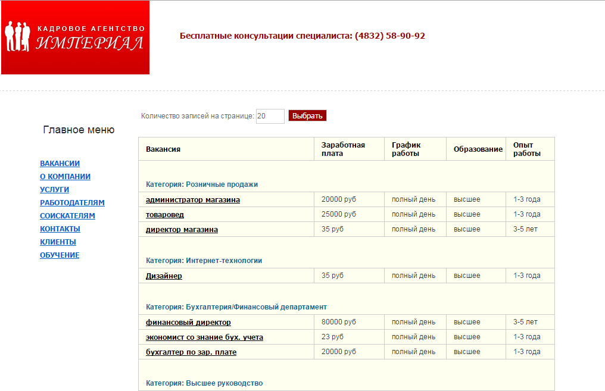Click the Империал agency logo

pyautogui.click(x=75, y=37)
